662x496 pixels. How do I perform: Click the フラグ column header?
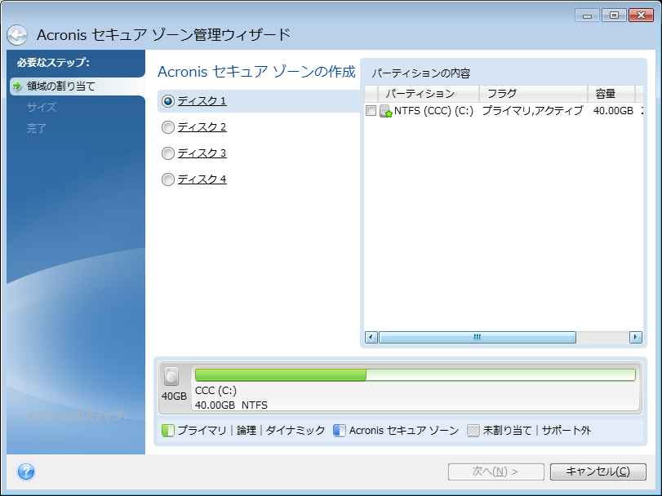(533, 93)
